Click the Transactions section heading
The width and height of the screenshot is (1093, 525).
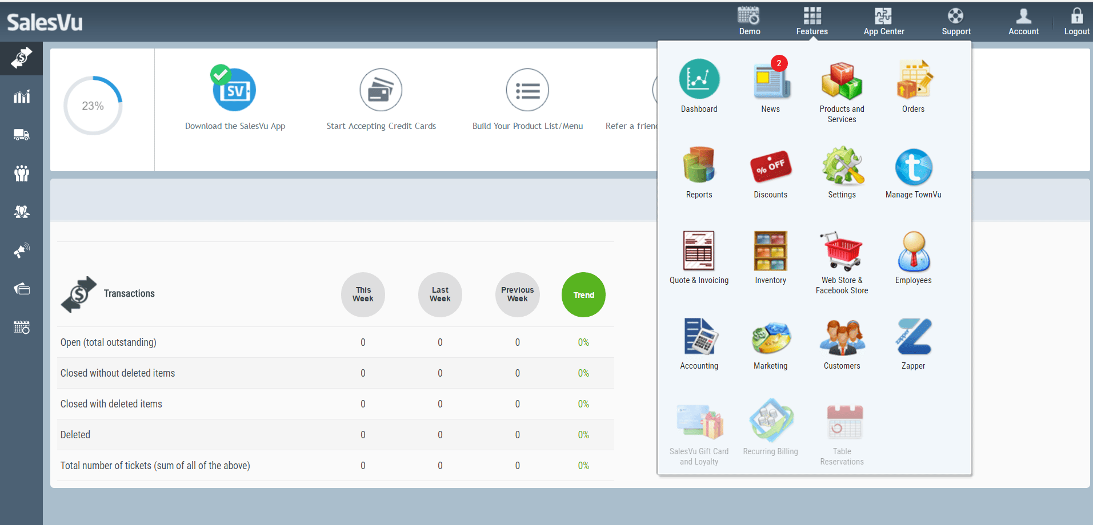129,293
